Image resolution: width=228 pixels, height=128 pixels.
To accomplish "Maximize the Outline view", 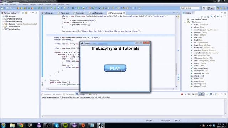I will coord(225,13).
